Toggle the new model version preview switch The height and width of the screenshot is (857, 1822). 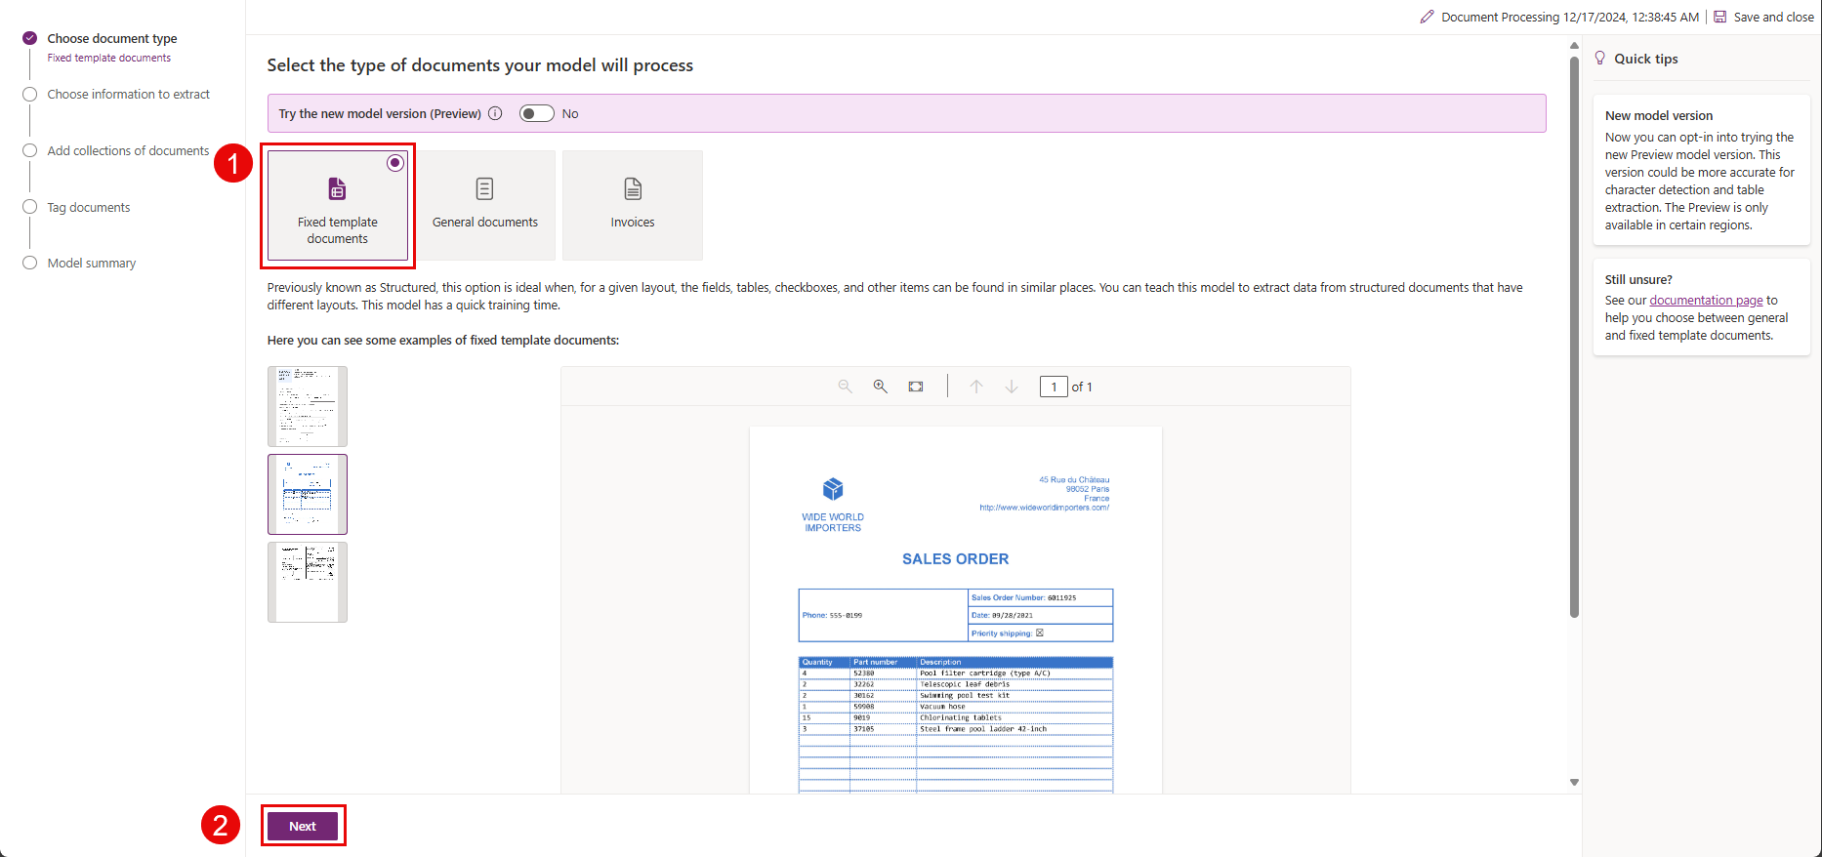pos(536,113)
